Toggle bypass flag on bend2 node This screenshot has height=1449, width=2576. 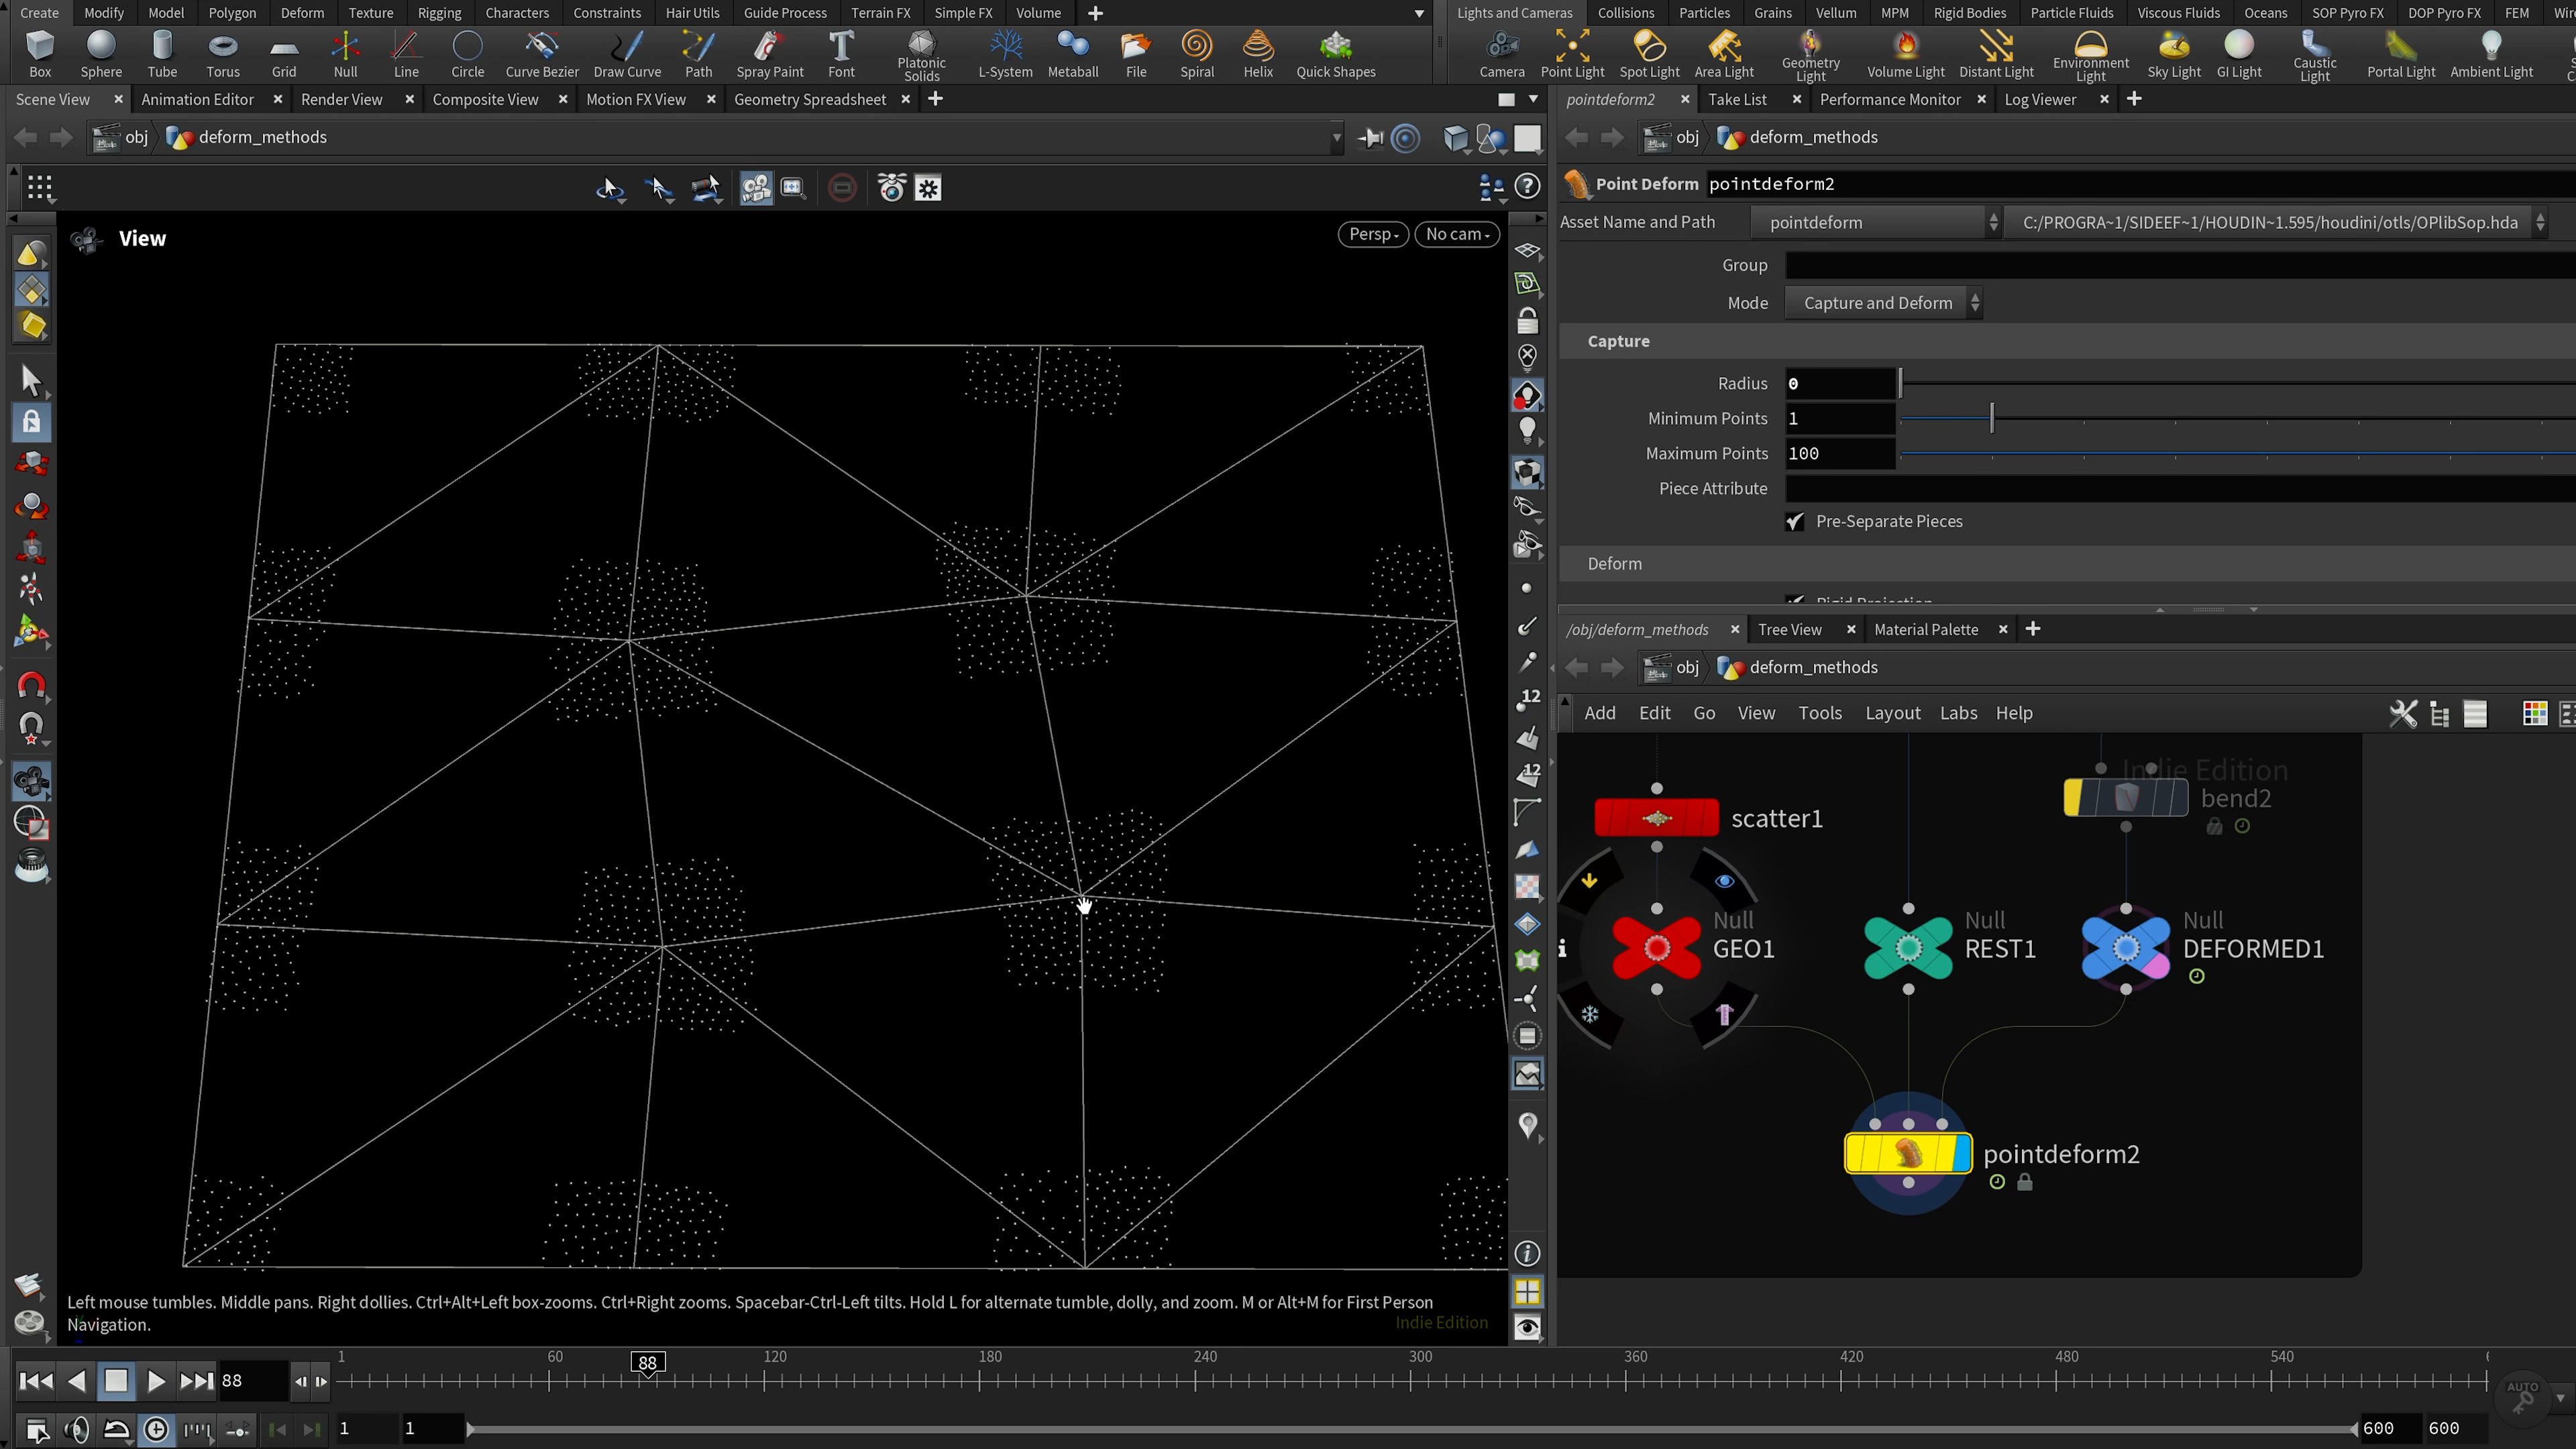[2074, 798]
